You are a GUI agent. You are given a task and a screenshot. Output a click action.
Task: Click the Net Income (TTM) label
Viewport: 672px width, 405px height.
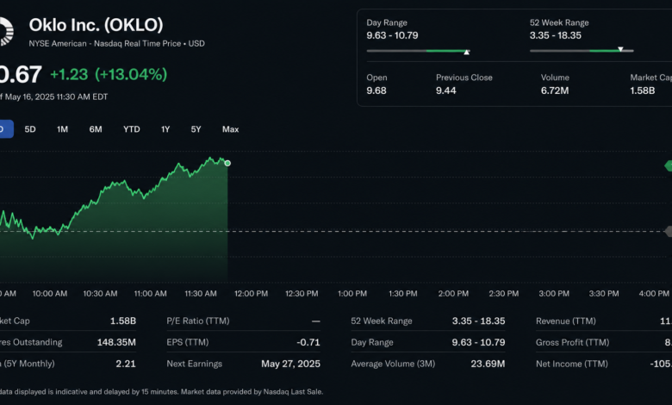(572, 364)
